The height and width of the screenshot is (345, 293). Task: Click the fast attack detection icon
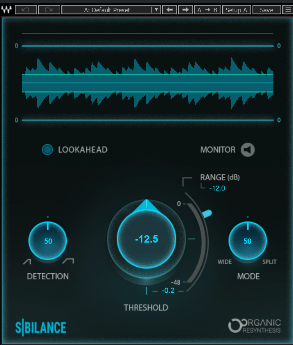click(x=68, y=261)
